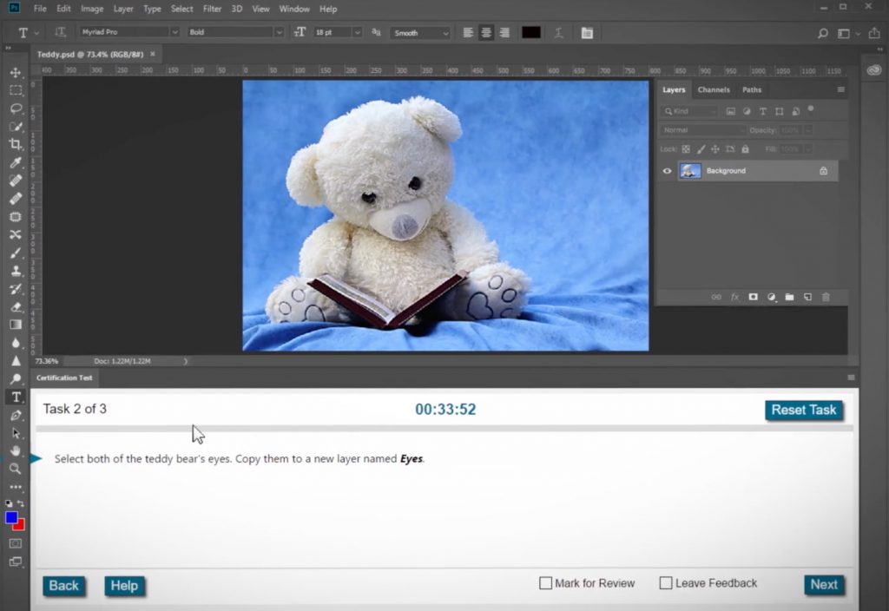Screen dimensions: 889x611
Task: Activate the Zoom tool magnifier
Action: tap(16, 469)
